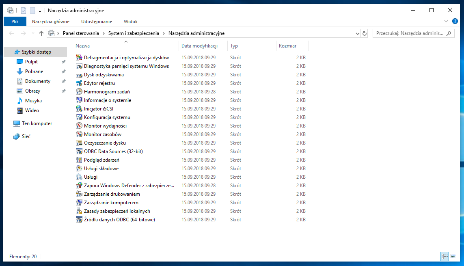Click the Properties quick access toolbar button
Viewport: 464px width, 266px height.
click(24, 11)
